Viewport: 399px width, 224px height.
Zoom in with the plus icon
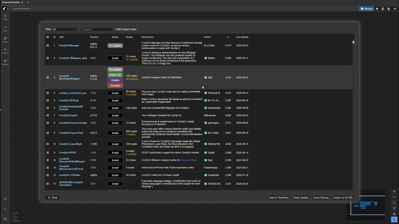394,191
